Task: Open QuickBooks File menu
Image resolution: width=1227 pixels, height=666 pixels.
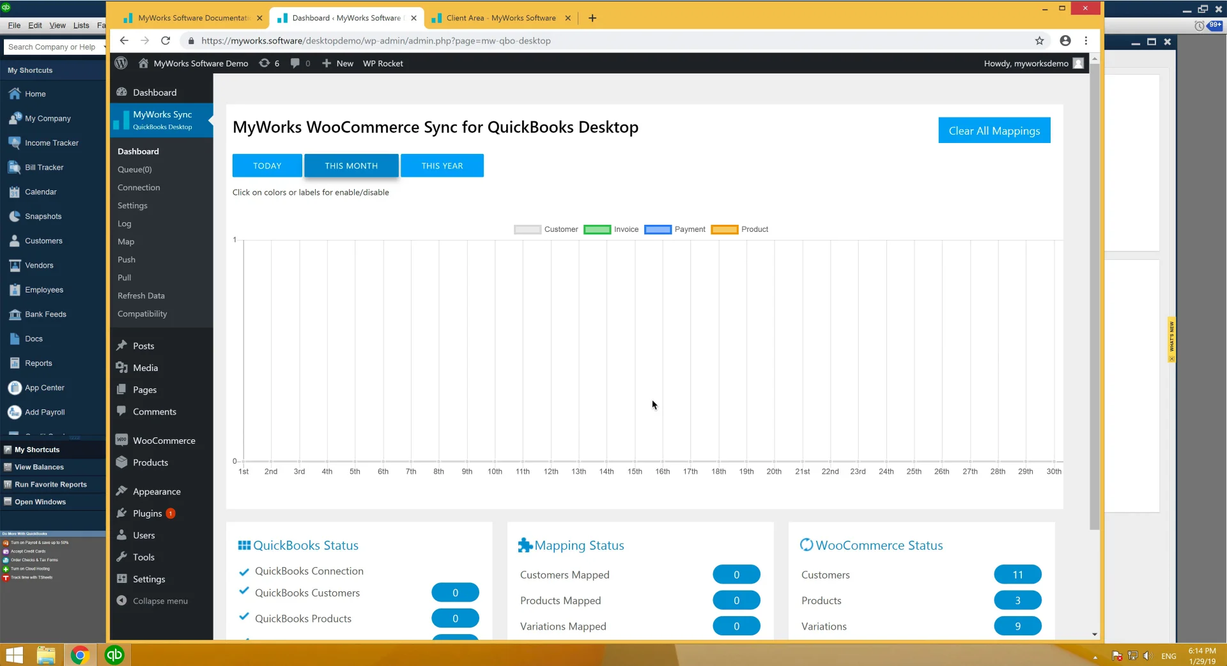Action: click(14, 26)
